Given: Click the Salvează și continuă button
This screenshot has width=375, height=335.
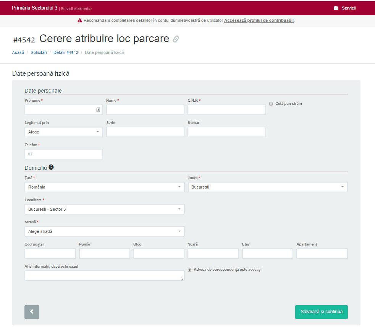Looking at the screenshot, I should [x=321, y=312].
